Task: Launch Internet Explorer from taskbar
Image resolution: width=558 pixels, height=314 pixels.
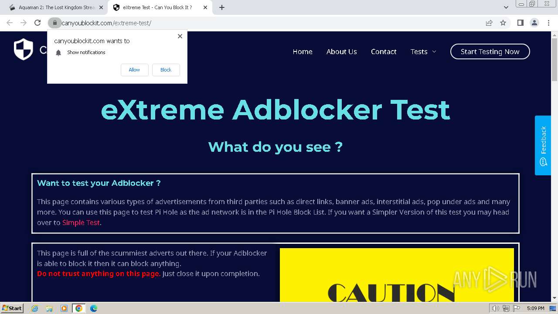Action: (x=34, y=308)
